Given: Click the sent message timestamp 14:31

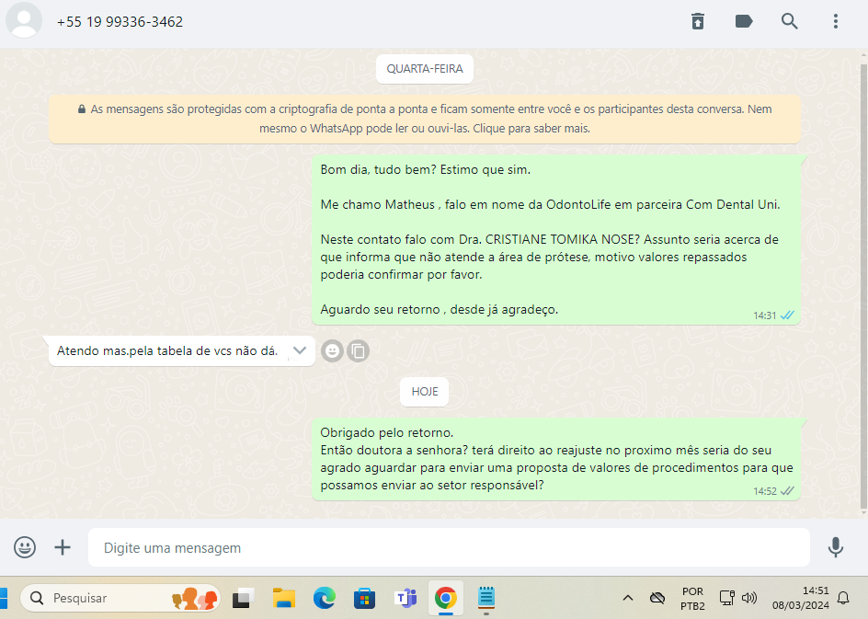Looking at the screenshot, I should pos(764,315).
